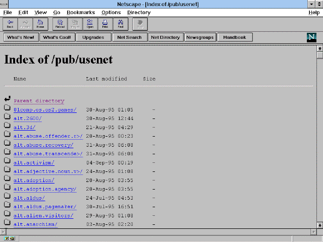
Task: Click horizontal scrollbar right arrow
Action: pyautogui.click(x=313, y=232)
